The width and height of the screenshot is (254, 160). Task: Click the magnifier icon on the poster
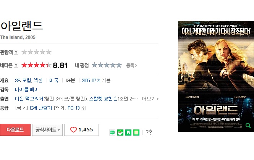[x=248, y=125]
